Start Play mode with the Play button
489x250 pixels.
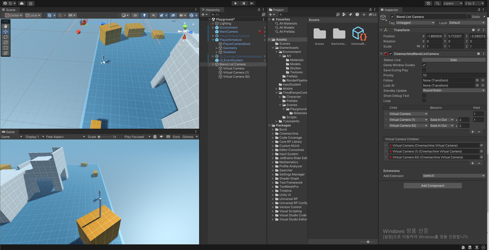point(235,3)
